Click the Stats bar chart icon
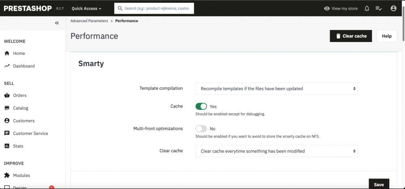 (7, 146)
